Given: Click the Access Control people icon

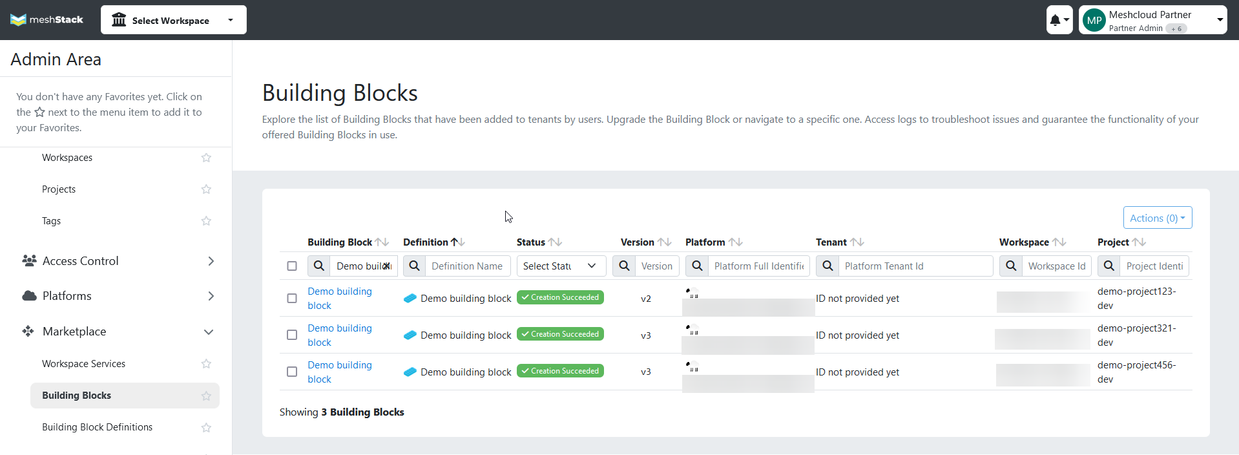Looking at the screenshot, I should point(29,260).
